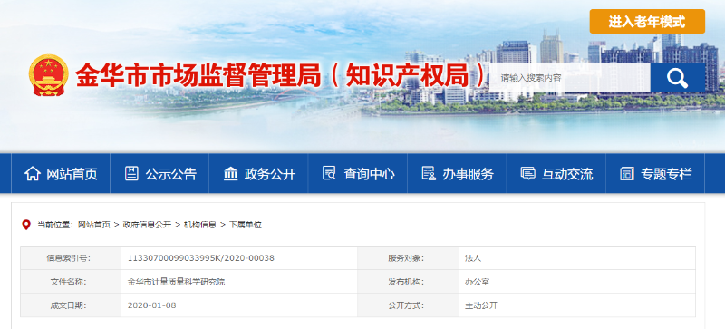Open the 政务公开 menu item
This screenshot has height=329, width=725.
pyautogui.click(x=258, y=173)
